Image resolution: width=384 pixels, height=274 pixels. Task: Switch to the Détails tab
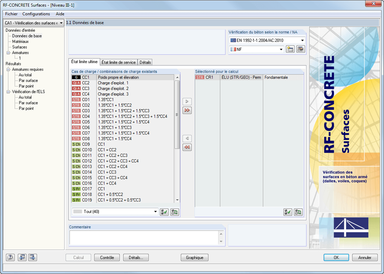click(145, 62)
